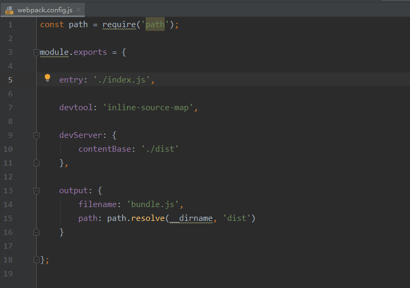This screenshot has height=288, width=410.
Task: Click fold end marker on line 11
Action: [36, 163]
